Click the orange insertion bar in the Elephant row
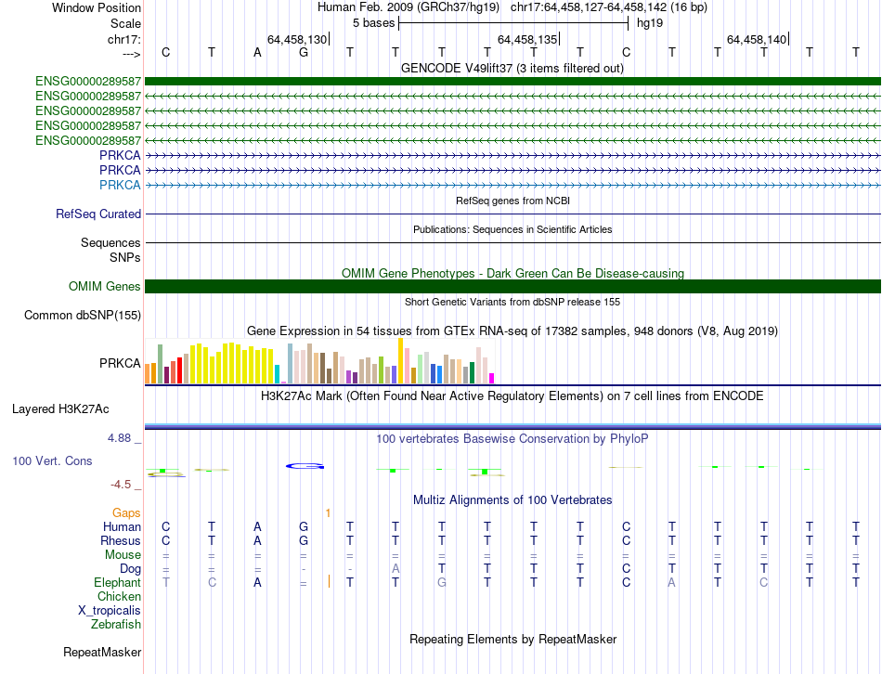The height and width of the screenshot is (674, 882). (x=329, y=582)
